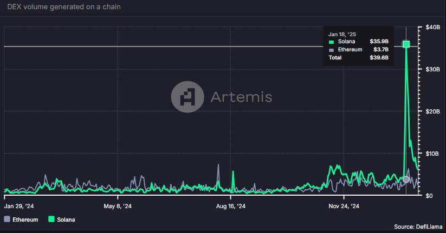Click the $10B y-axis label
Image resolution: width=446 pixels, height=233 pixels.
432,154
